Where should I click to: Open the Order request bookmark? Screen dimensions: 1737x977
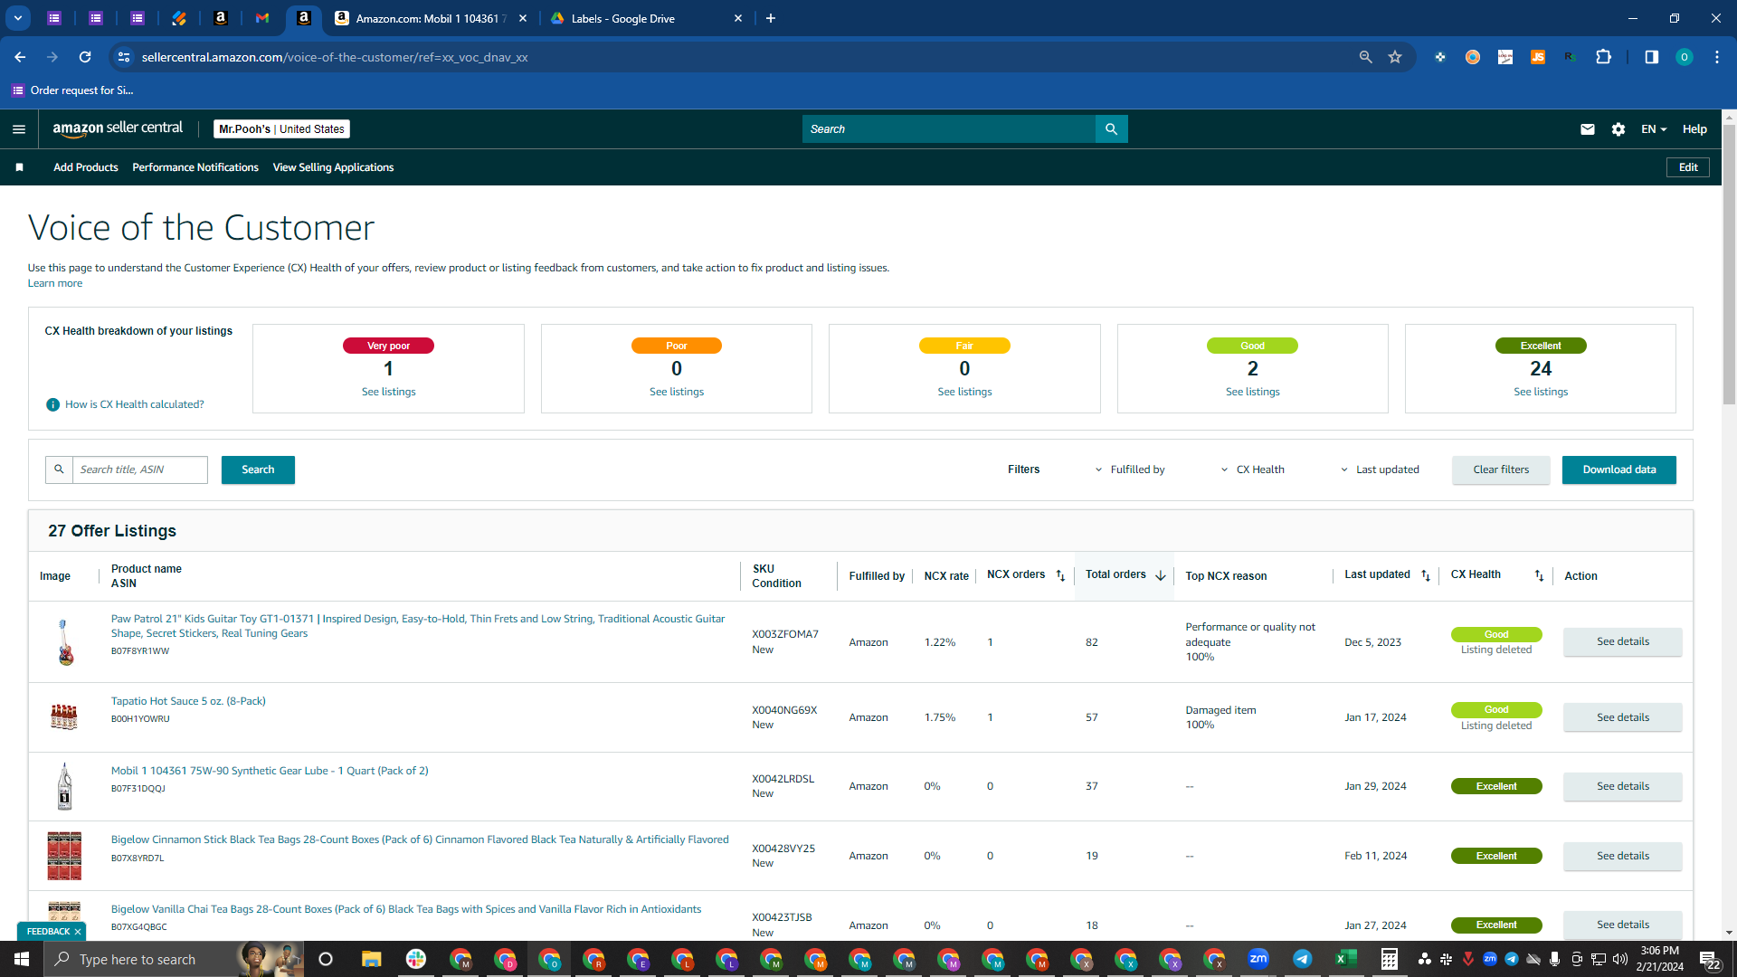point(72,90)
